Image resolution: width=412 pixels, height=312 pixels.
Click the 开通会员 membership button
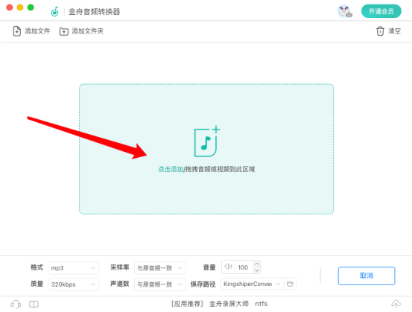click(x=381, y=11)
